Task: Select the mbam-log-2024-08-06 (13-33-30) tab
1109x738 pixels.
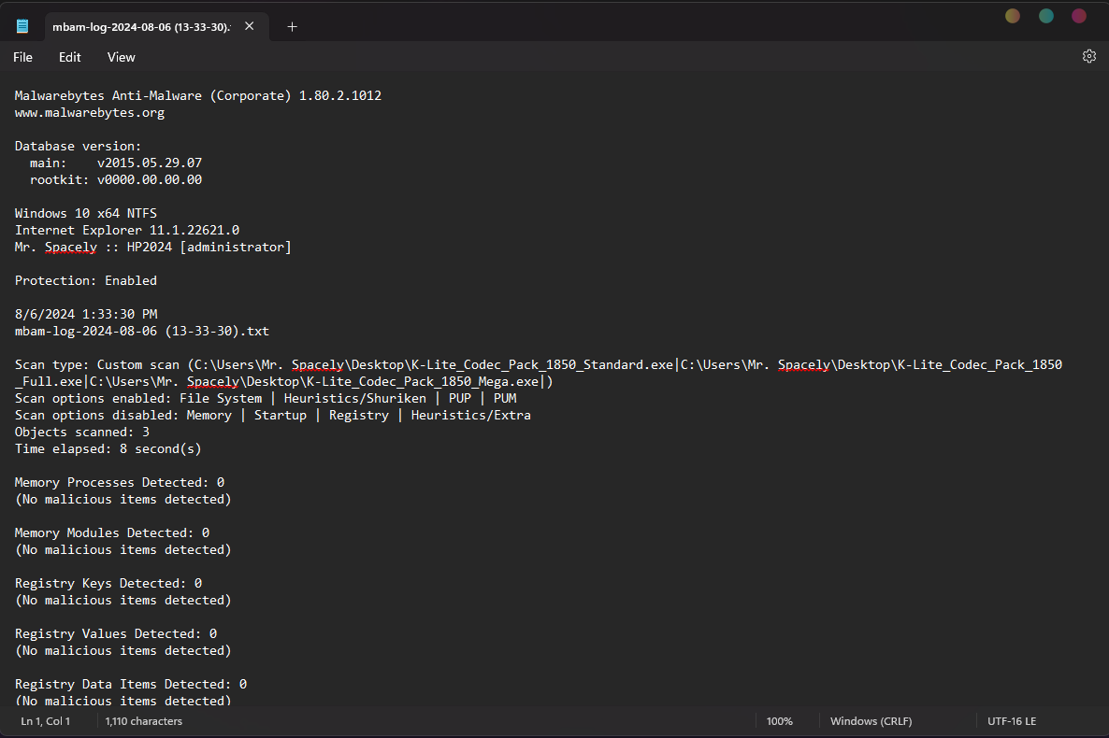Action: click(x=141, y=27)
